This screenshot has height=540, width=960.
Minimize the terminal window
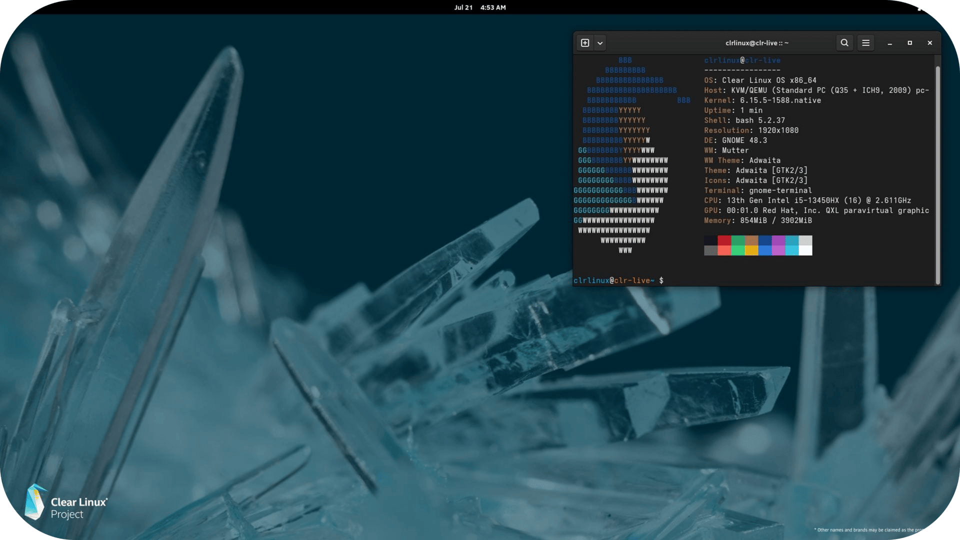coord(890,43)
